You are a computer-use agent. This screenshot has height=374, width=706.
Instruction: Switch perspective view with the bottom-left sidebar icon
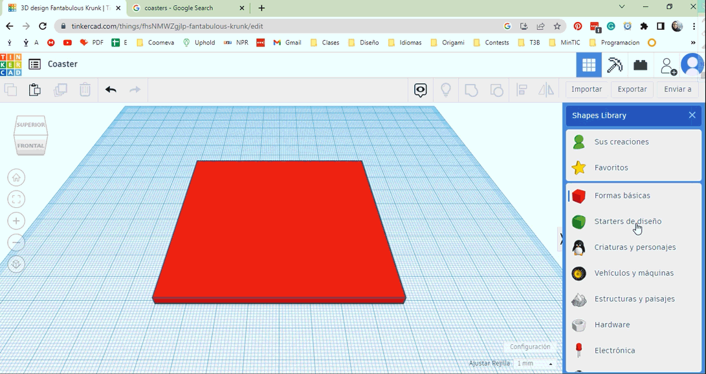[x=16, y=264]
